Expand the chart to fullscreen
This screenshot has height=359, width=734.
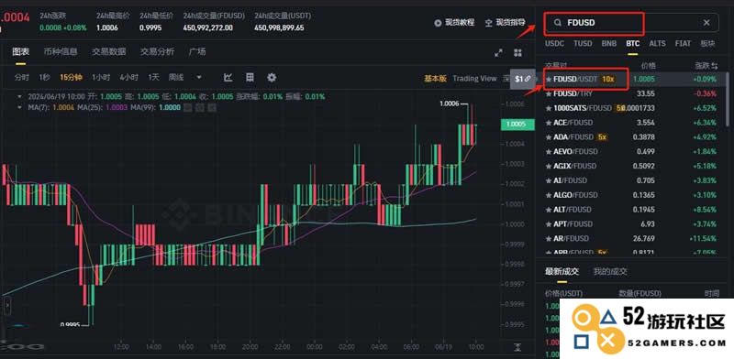click(498, 53)
